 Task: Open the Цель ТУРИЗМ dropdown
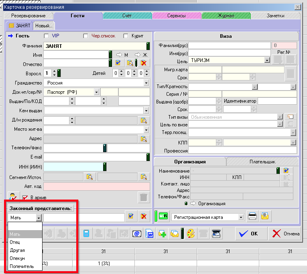pos(266,60)
